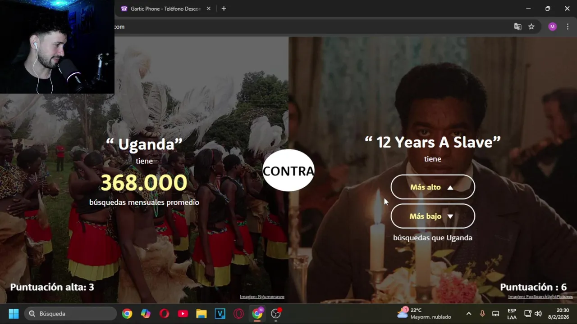Click the "búsquedas mensuales promedio" caption
577x324 pixels.
144,202
